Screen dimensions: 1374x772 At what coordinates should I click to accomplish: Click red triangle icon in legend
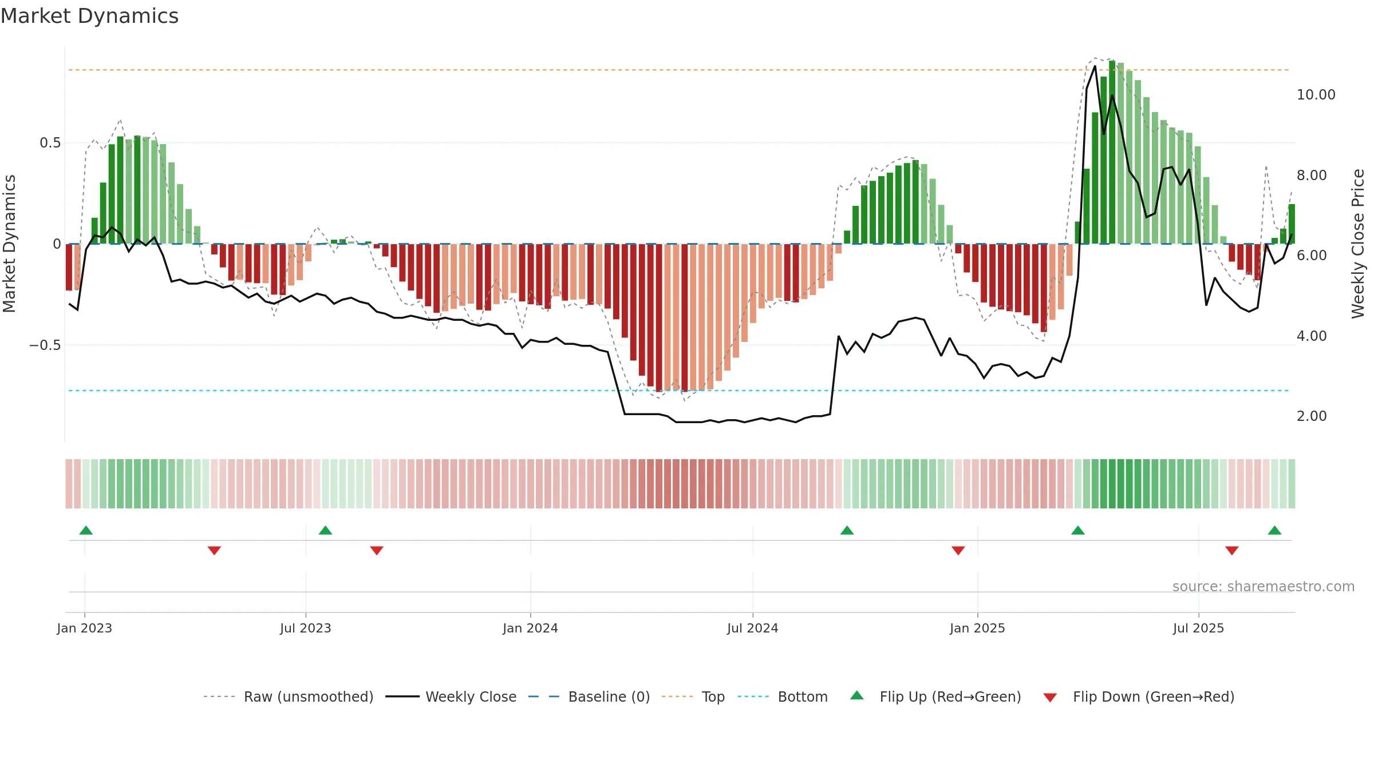pos(1050,698)
